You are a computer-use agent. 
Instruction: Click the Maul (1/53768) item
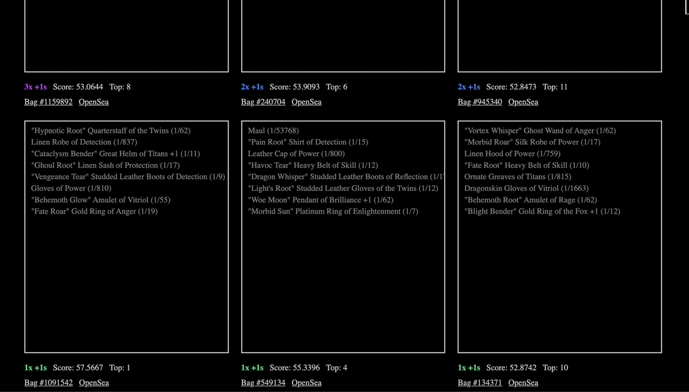273,130
